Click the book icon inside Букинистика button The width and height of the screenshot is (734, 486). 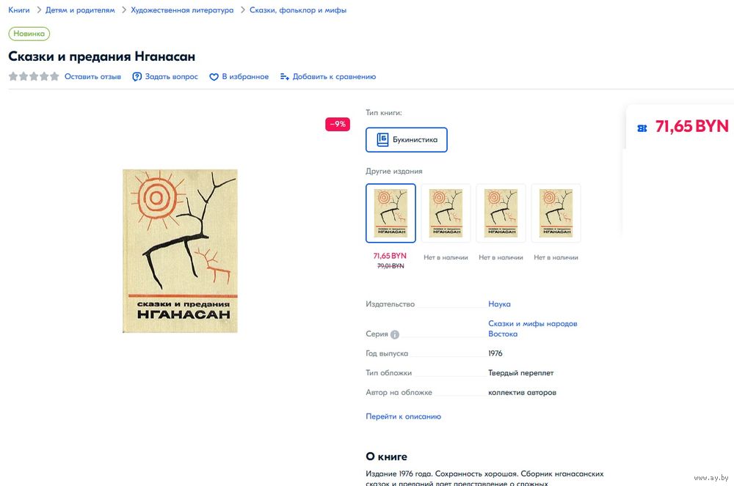(x=382, y=139)
